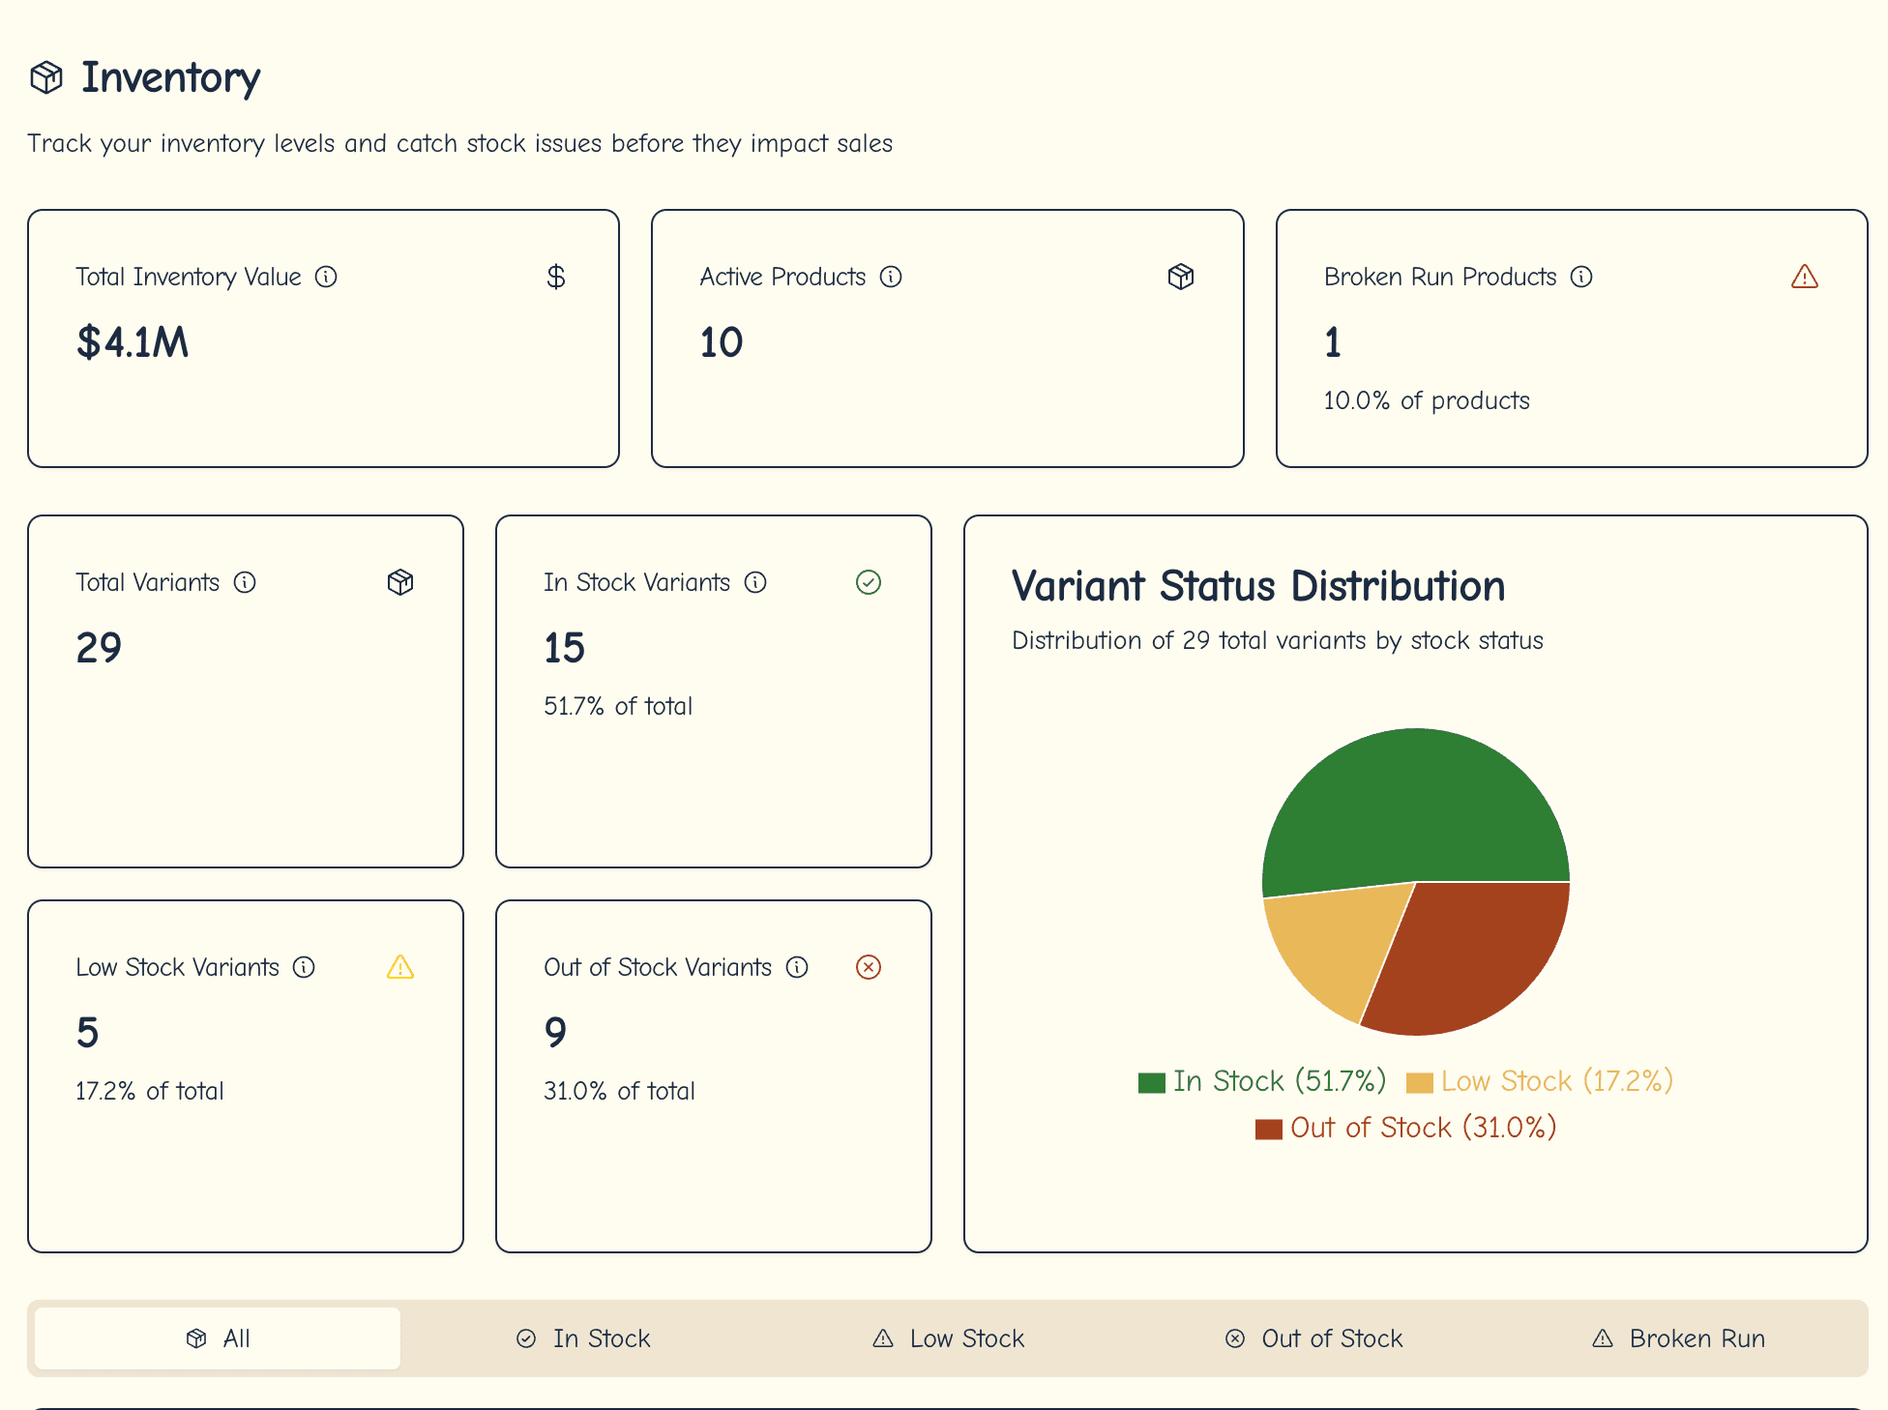Image resolution: width=1888 pixels, height=1410 pixels.
Task: Click the package icon next to the Inventory heading
Action: (45, 77)
